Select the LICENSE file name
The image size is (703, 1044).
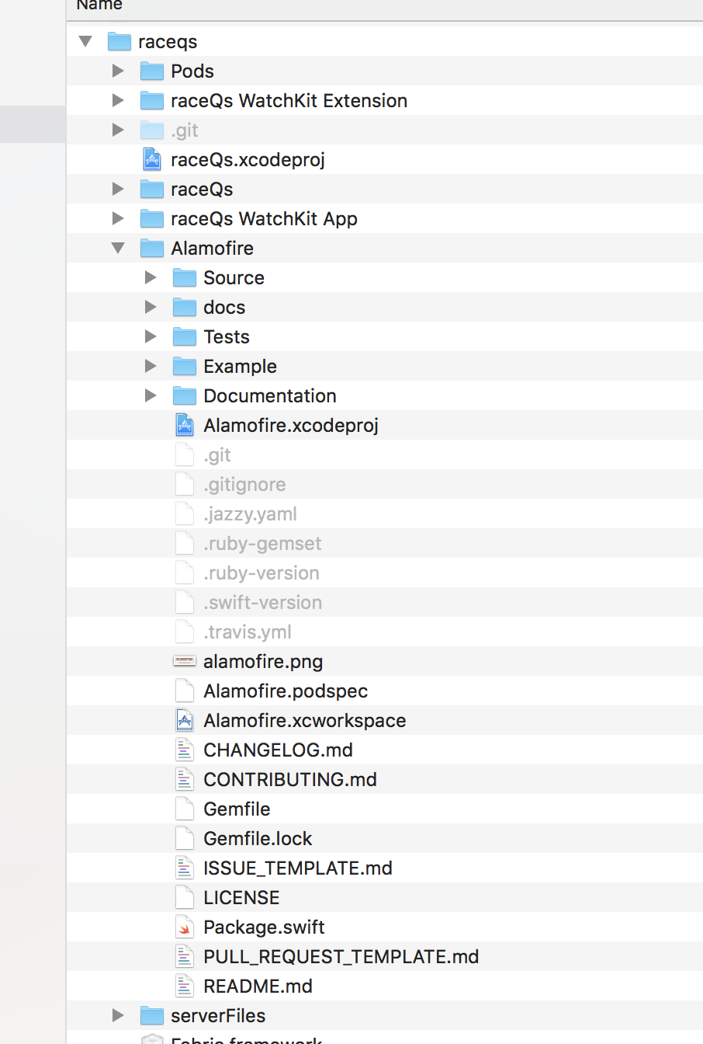pyautogui.click(x=241, y=897)
